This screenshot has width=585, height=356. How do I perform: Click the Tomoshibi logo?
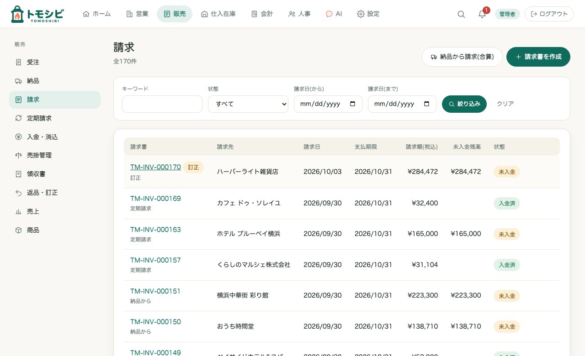click(x=37, y=14)
